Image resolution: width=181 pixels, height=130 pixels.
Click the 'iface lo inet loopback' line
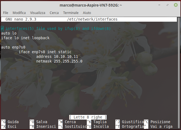tap(25, 38)
